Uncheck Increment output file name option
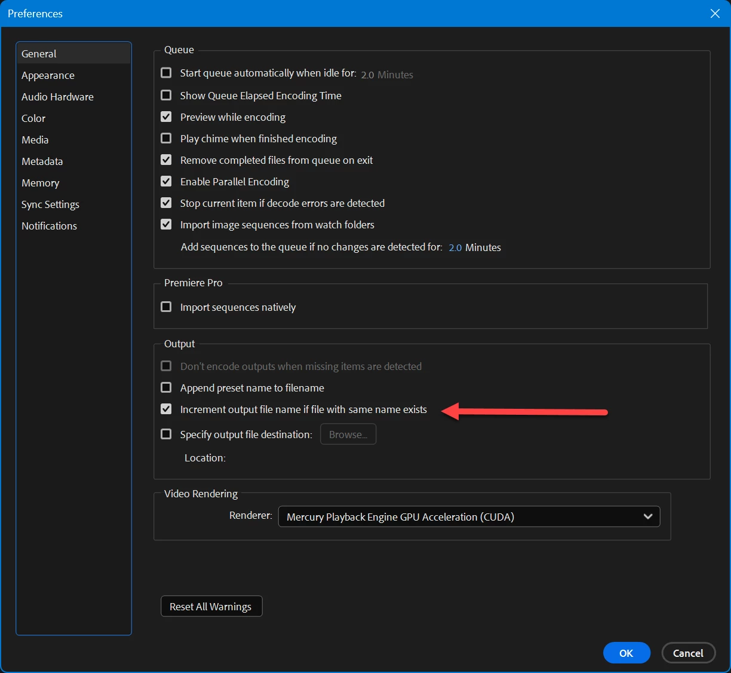 166,409
